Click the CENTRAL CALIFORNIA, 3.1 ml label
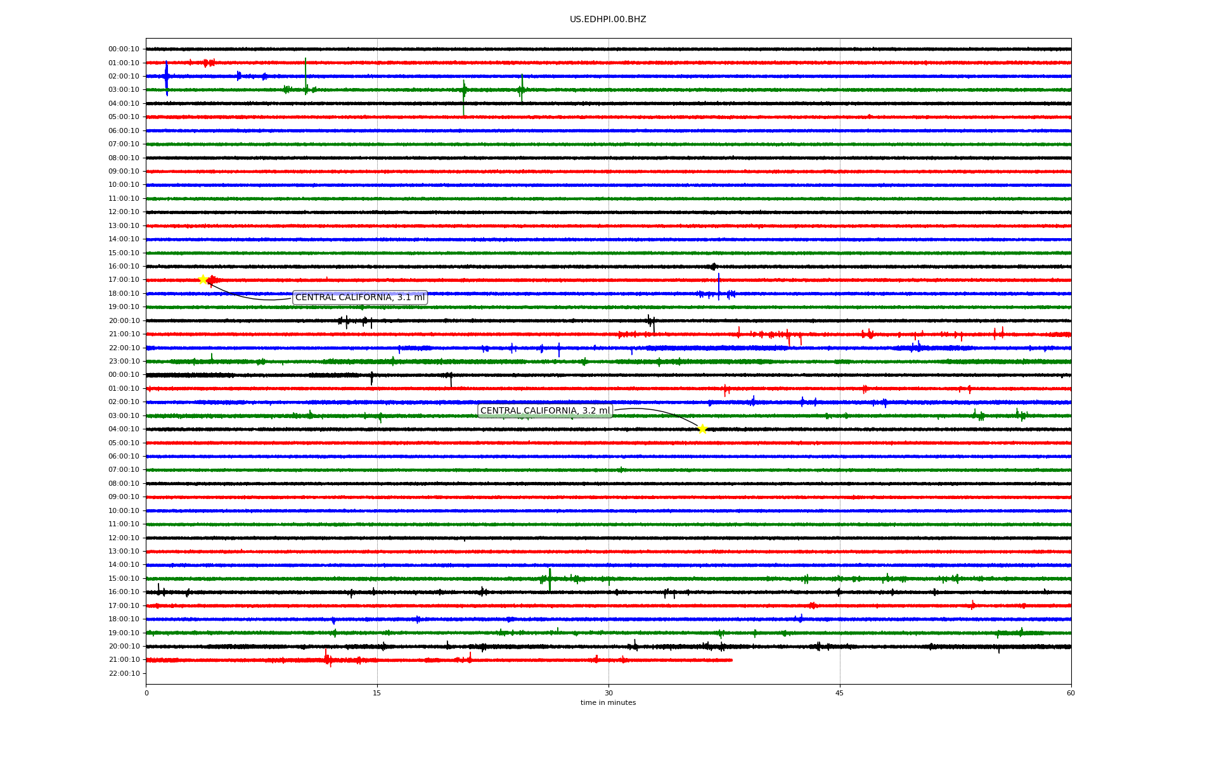This screenshot has height=760, width=1217. tap(360, 298)
